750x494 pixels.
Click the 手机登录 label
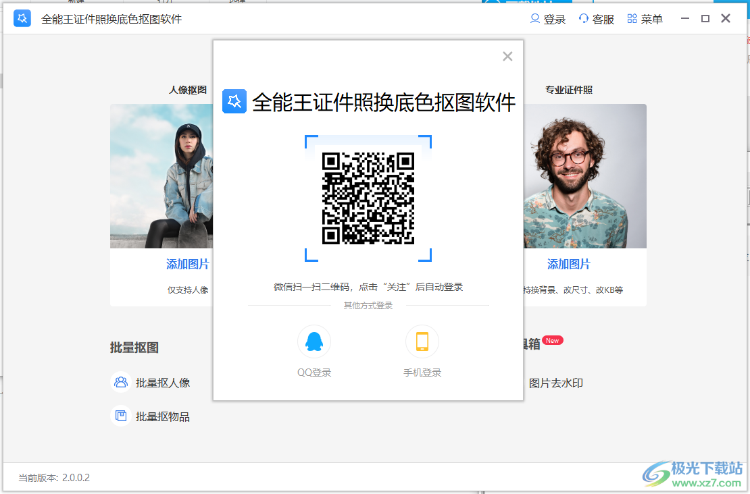[x=422, y=373]
